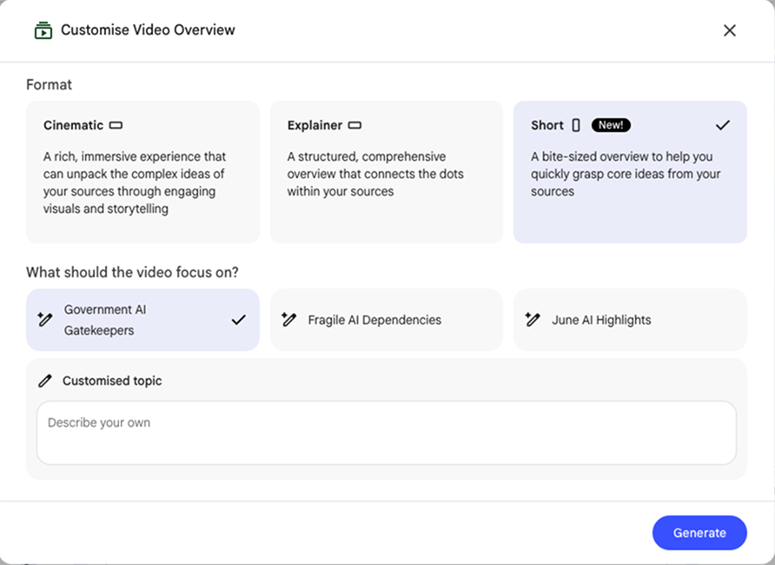
Task: Click the Generate button
Action: click(699, 533)
